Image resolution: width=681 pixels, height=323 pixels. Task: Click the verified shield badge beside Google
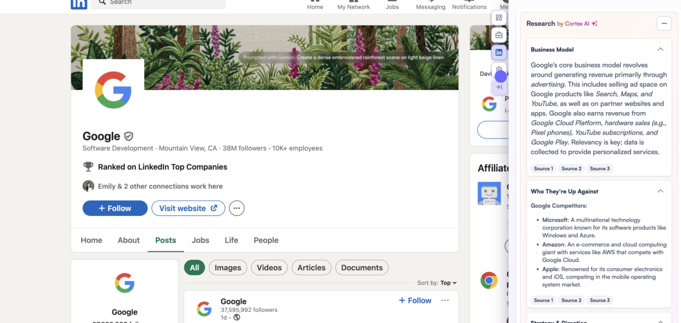coord(129,136)
